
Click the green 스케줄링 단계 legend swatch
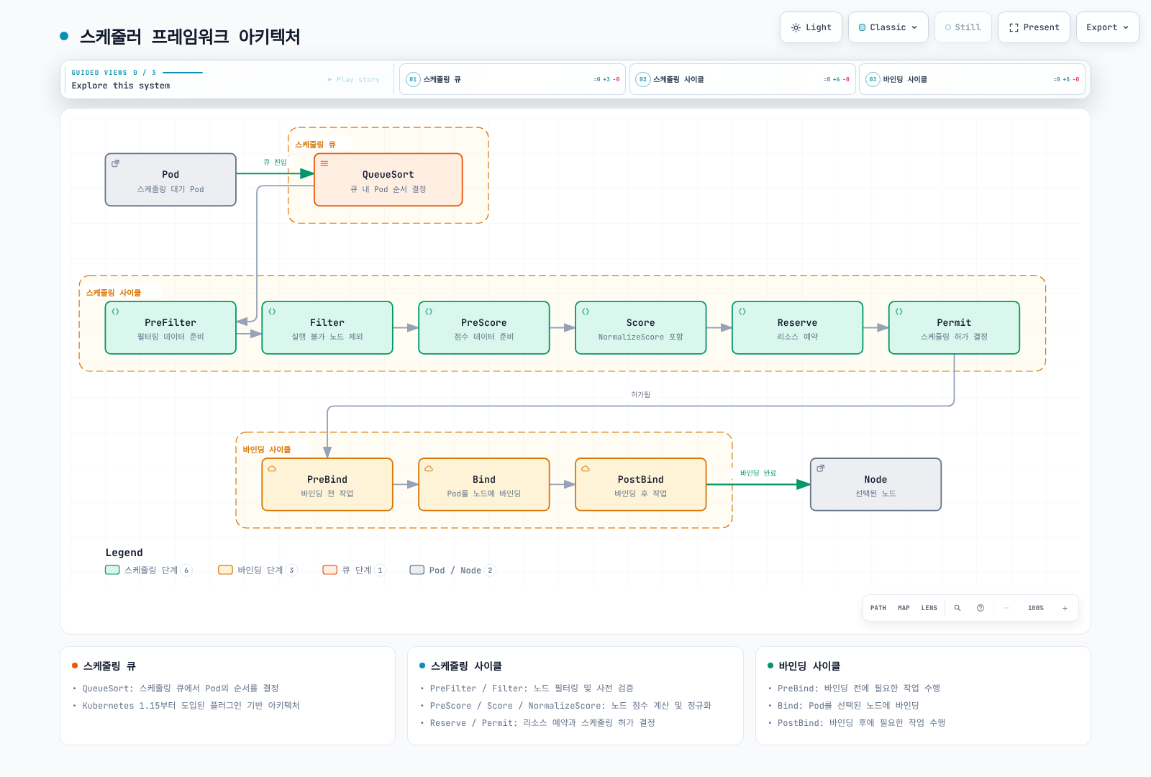pos(112,570)
